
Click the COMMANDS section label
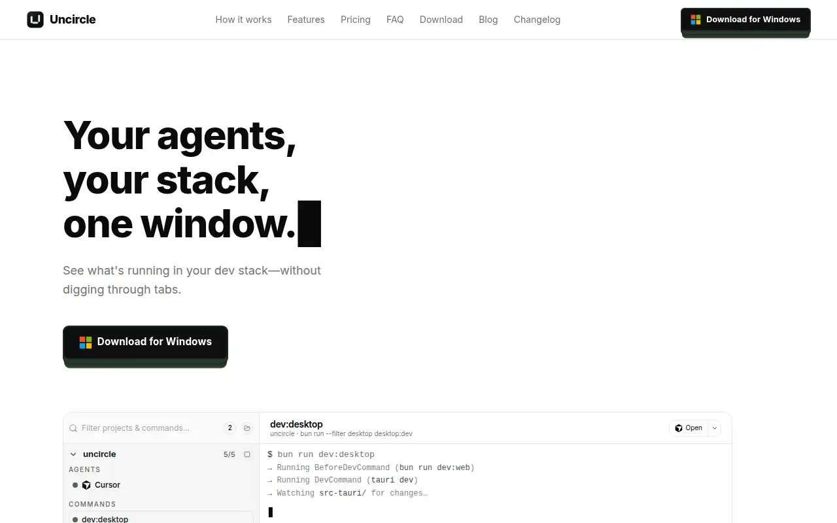(x=92, y=504)
